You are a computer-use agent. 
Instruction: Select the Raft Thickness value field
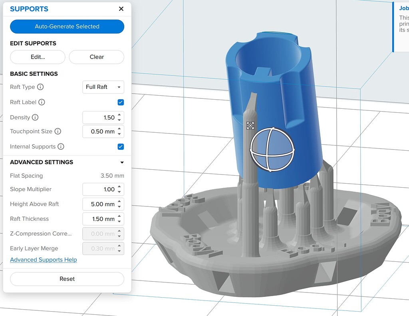(x=100, y=219)
